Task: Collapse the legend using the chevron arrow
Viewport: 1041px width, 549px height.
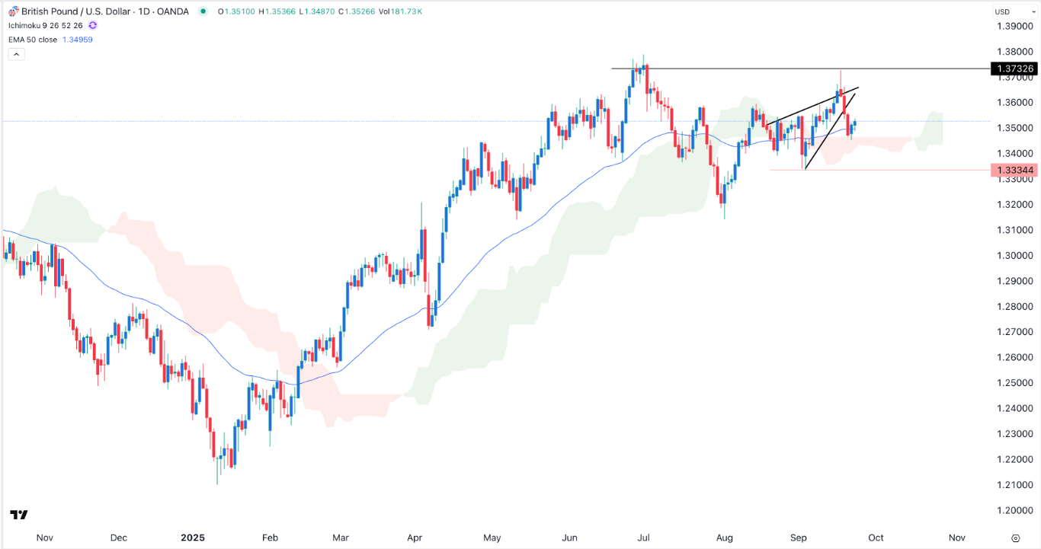Action: [16, 53]
